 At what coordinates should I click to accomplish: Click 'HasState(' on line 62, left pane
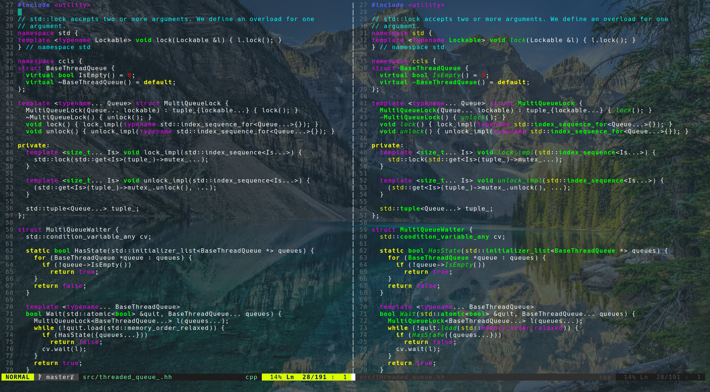point(93,250)
